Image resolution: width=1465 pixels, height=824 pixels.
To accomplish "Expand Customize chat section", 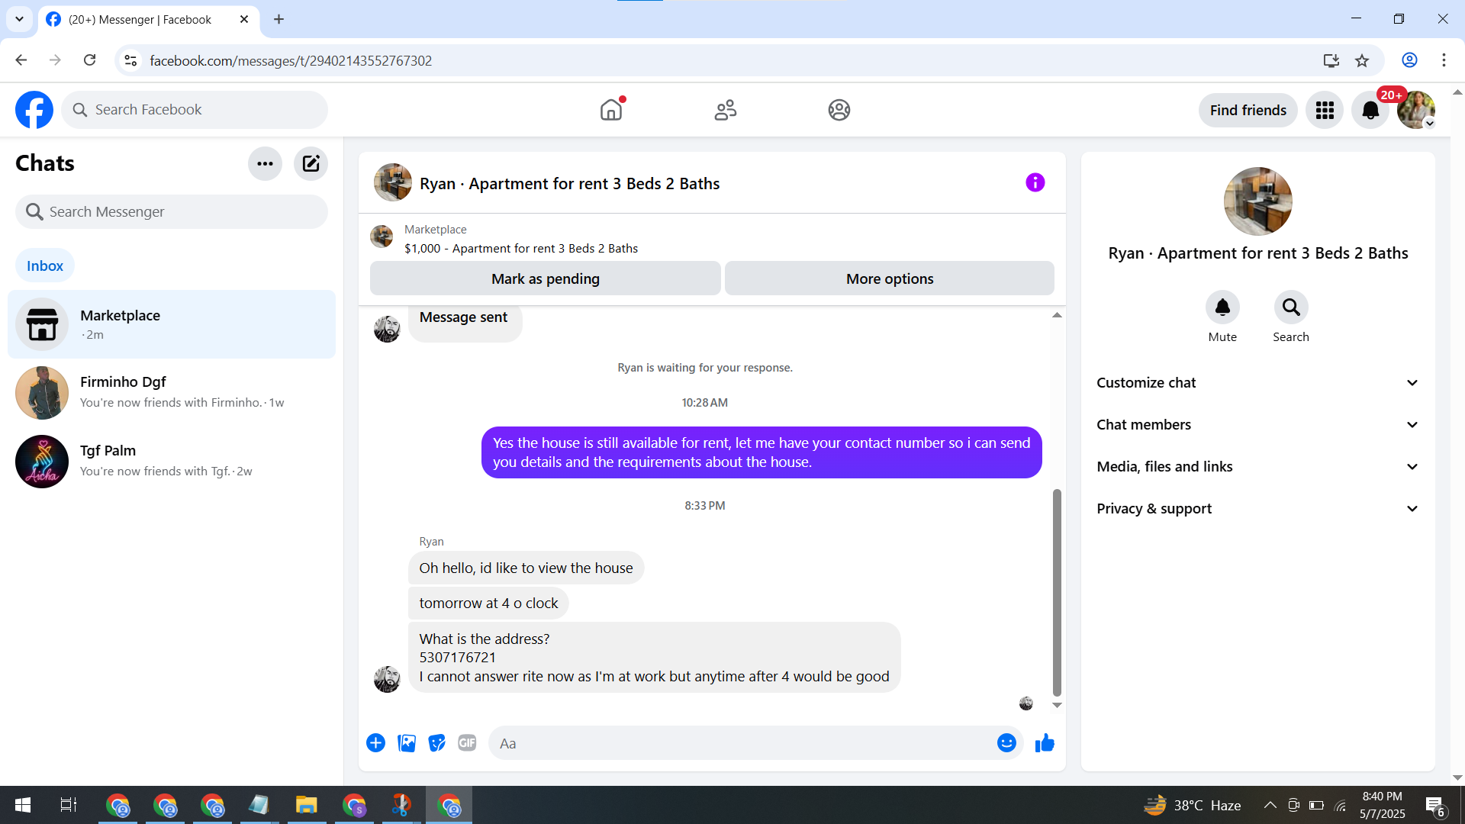I will 1257,383.
